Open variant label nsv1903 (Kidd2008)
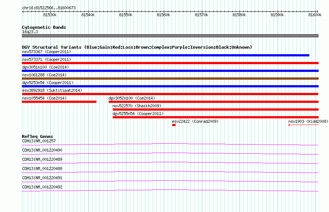 pos(308,121)
